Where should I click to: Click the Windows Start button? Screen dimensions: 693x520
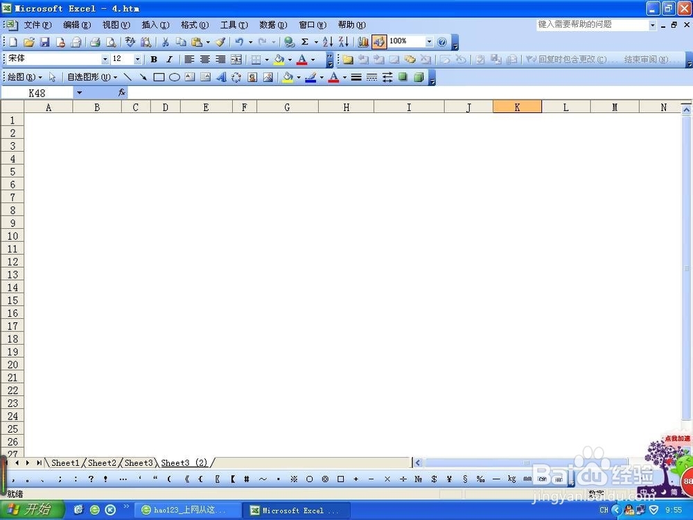pos(33,510)
